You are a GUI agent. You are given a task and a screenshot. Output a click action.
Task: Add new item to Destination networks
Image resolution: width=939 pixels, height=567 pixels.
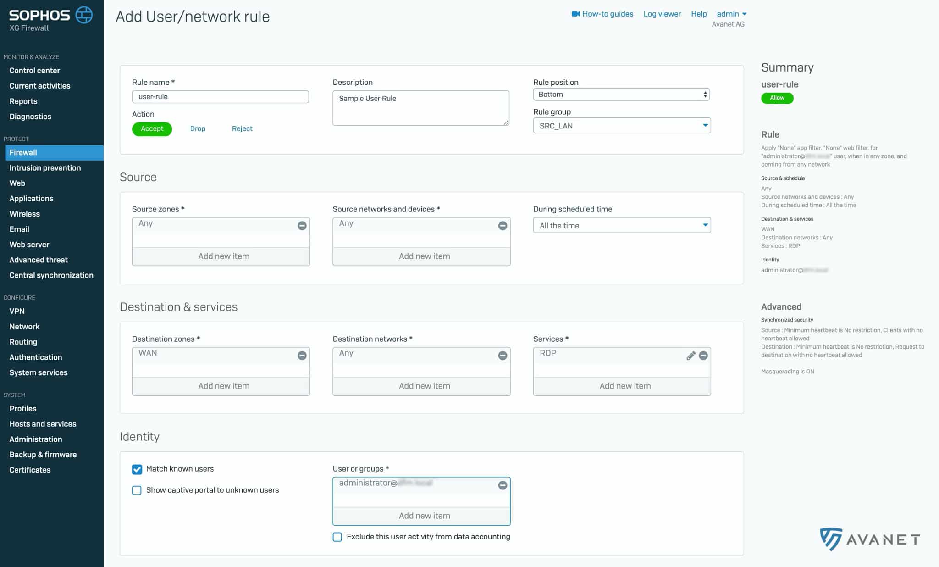421,386
